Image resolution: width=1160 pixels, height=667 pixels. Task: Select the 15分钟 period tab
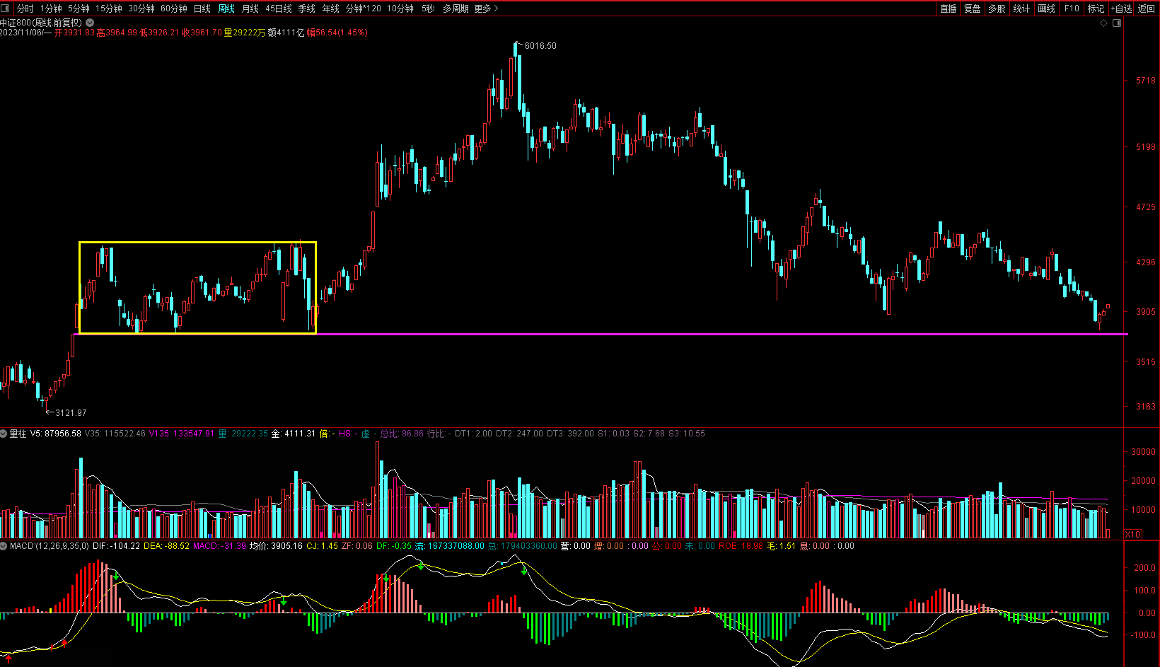tap(109, 8)
